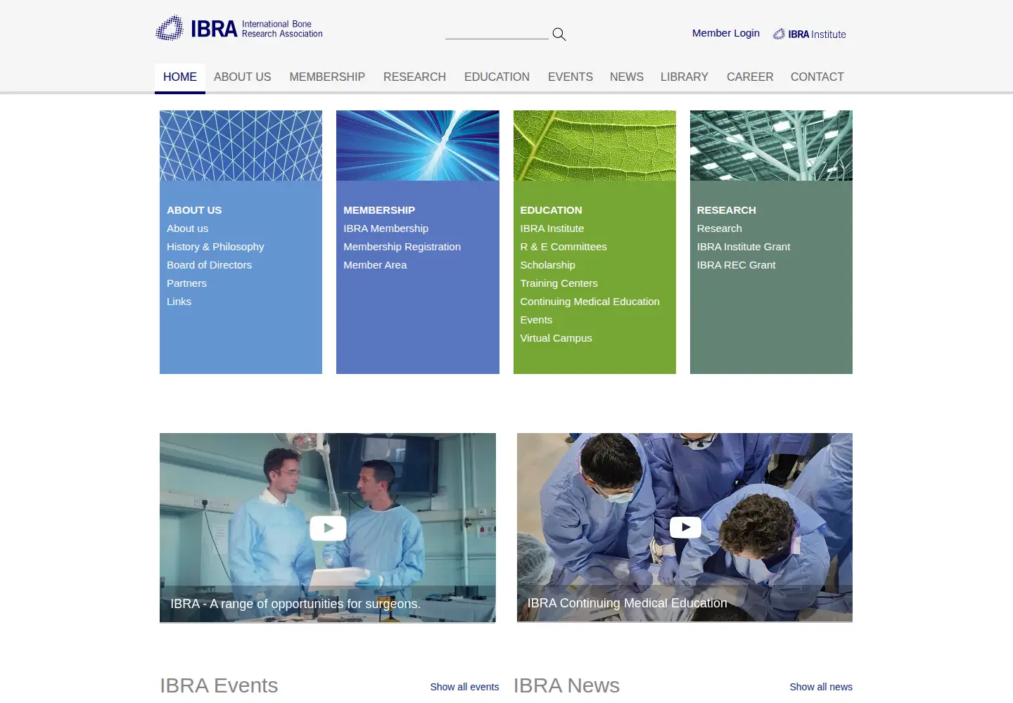Viewport: 1013px width, 703px height.
Task: Click the geometric lattice About Us image
Action: click(241, 146)
